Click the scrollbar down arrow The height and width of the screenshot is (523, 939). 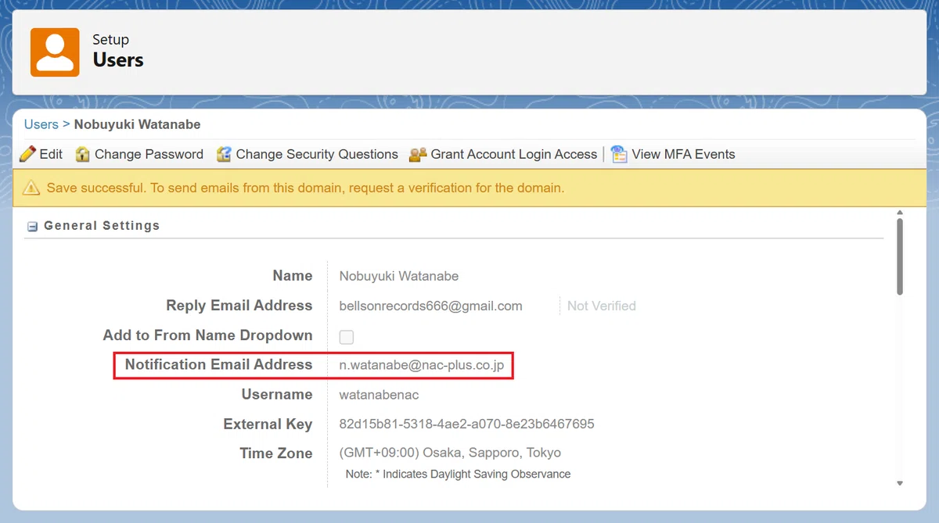pos(900,483)
